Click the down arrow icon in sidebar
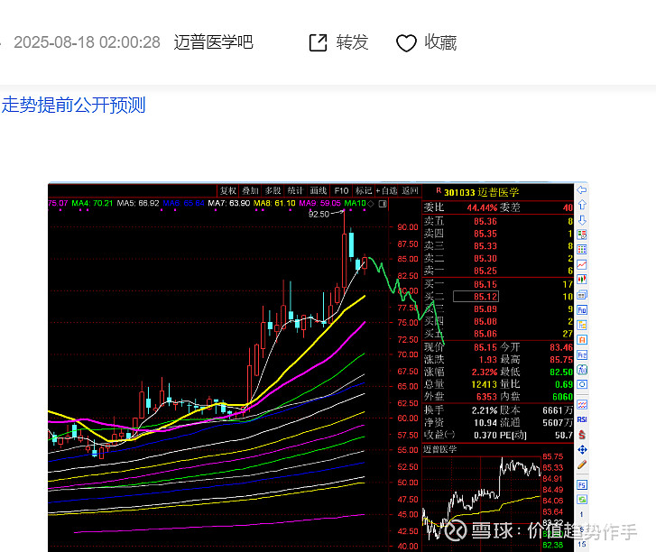The height and width of the screenshot is (552, 656). tap(581, 220)
